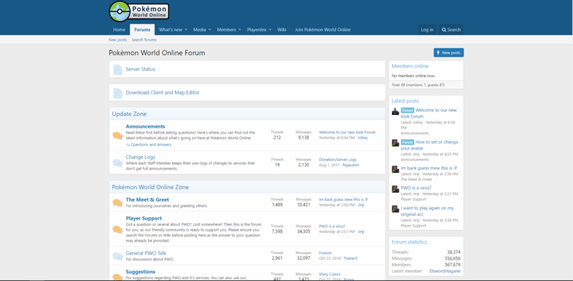Open How to set or change your avatar post
This screenshot has width=573, height=281.
429,145
